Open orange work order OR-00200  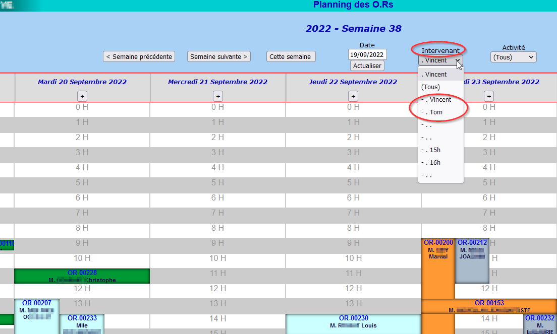tap(438, 243)
